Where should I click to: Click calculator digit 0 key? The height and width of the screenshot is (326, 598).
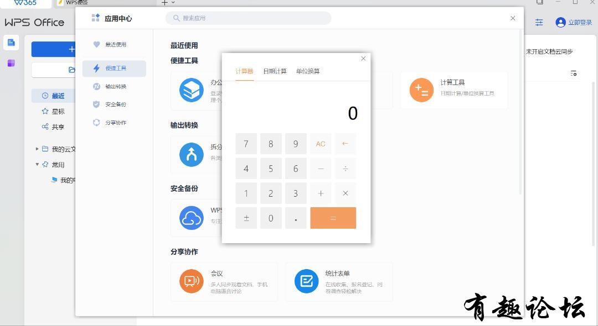271,218
